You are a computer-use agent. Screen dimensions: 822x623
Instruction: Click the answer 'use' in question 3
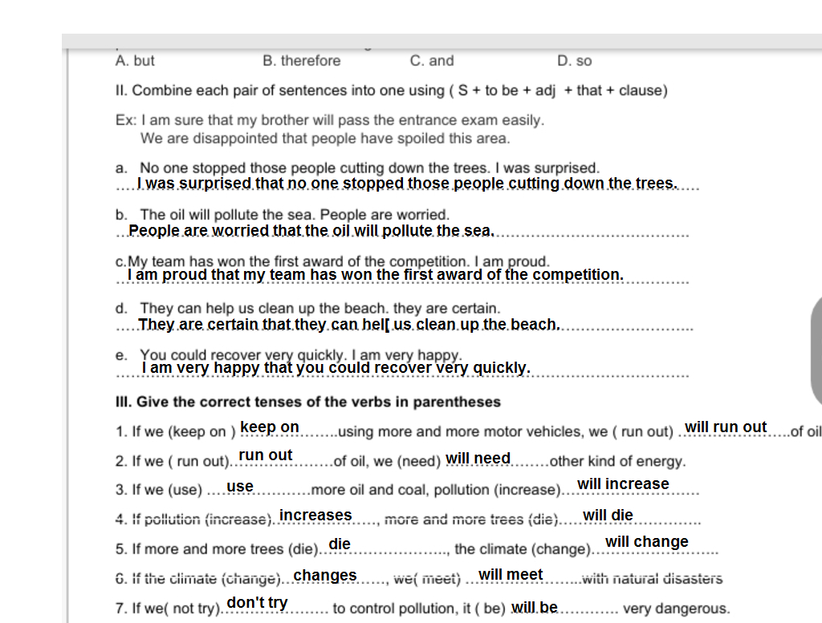240,487
